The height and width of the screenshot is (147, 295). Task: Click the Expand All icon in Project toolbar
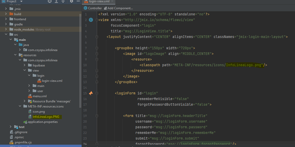pos(56,1)
